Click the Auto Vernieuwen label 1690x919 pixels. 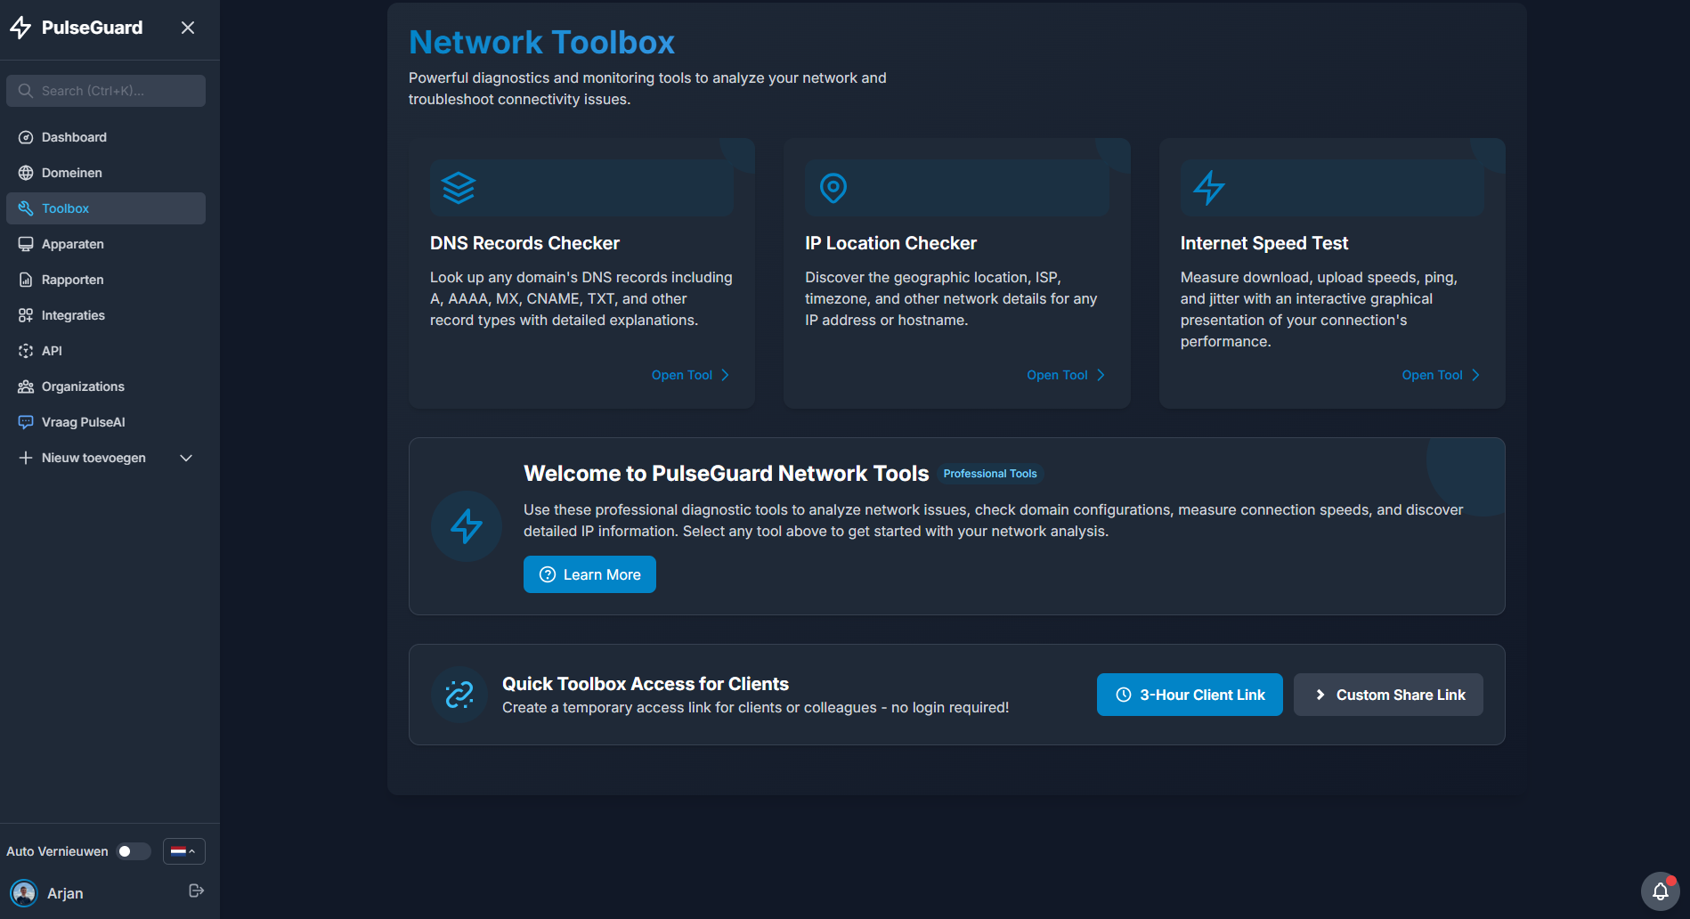point(57,851)
